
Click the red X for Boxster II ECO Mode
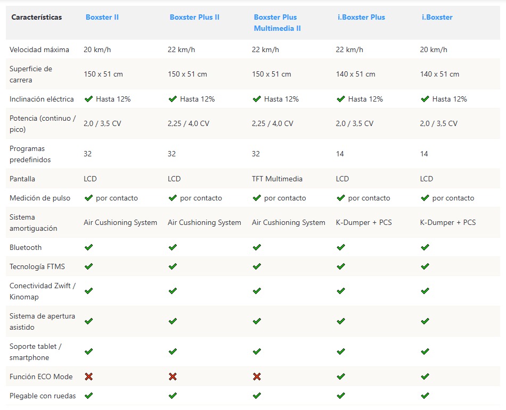point(88,376)
